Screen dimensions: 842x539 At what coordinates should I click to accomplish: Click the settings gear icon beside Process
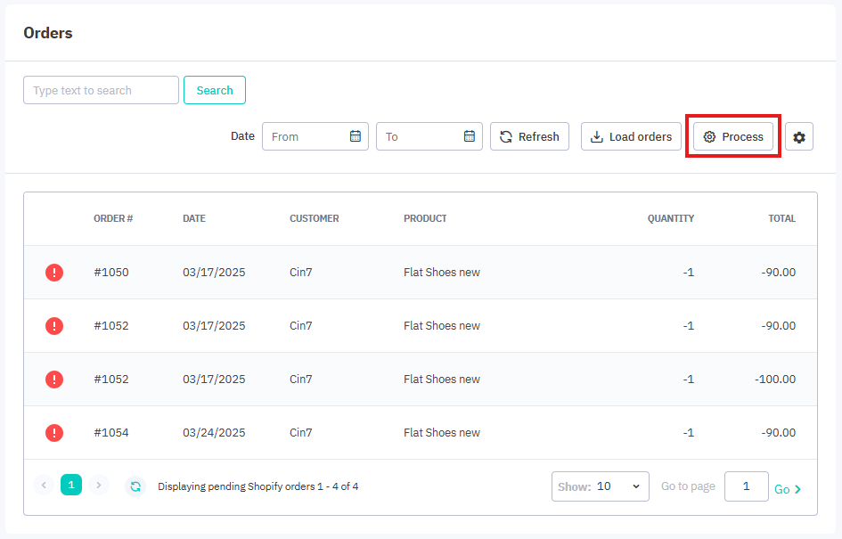pyautogui.click(x=799, y=137)
